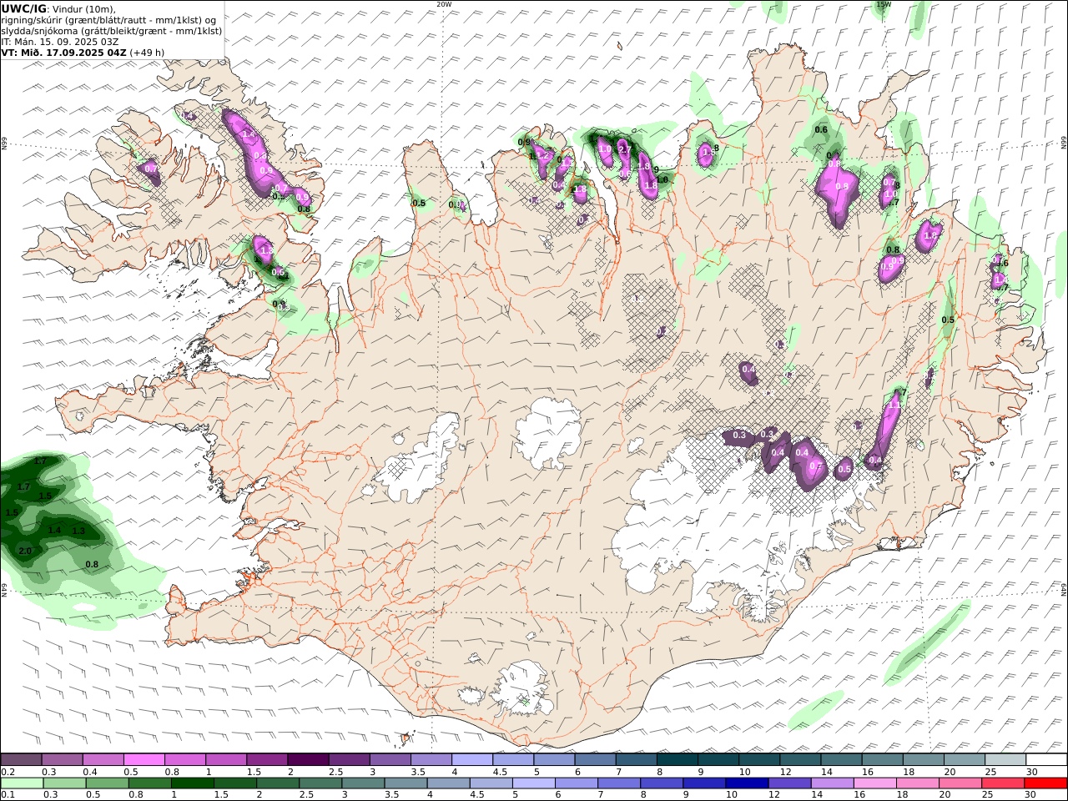Pick the 1 magenta snow legend swatch
Viewport: 1068px width, 801px height.
click(225, 759)
